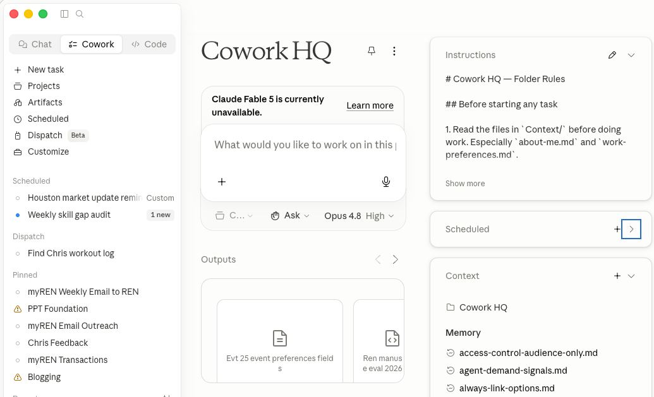654x397 pixels.
Task: Click the Beta badge next to Dispatch
Action: (x=78, y=136)
